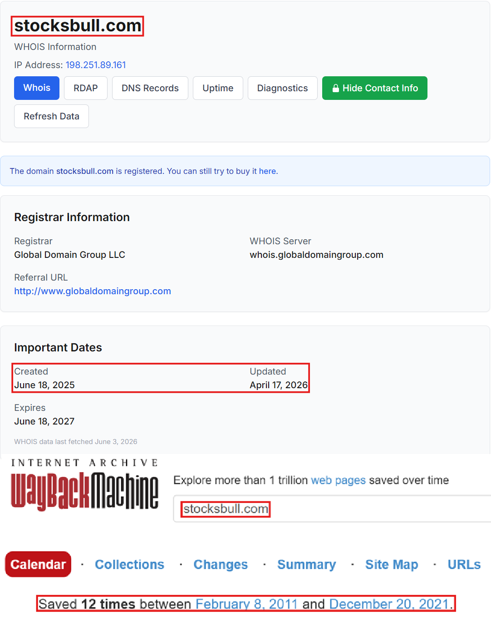Select the 'Registrar Information' heading
Viewport: 491px width, 622px height.
pyautogui.click(x=72, y=217)
